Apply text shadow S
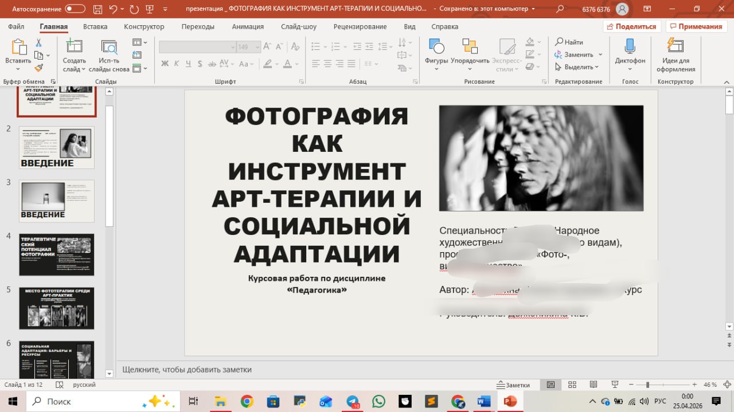This screenshot has width=734, height=412. click(x=200, y=64)
